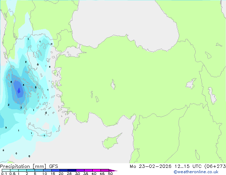Click the '(06+273' forecast run text
The image size is (226, 175).
215,166
